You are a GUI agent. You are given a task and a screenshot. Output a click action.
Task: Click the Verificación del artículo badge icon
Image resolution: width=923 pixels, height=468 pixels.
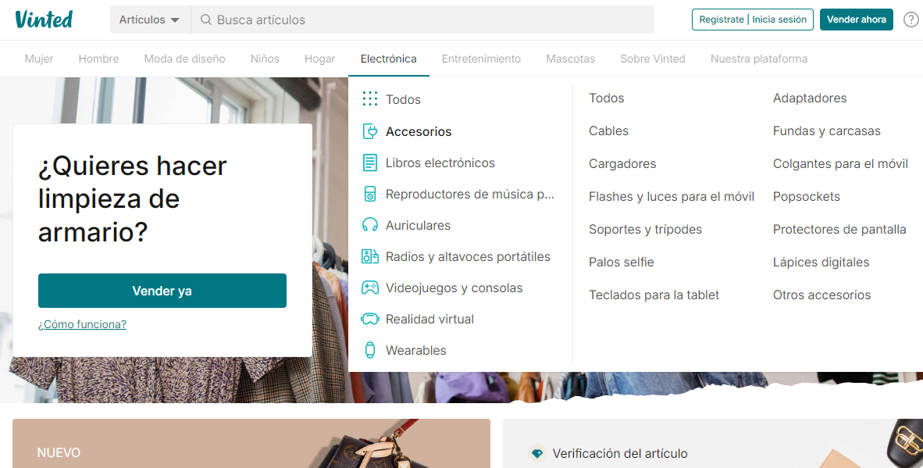coord(536,453)
